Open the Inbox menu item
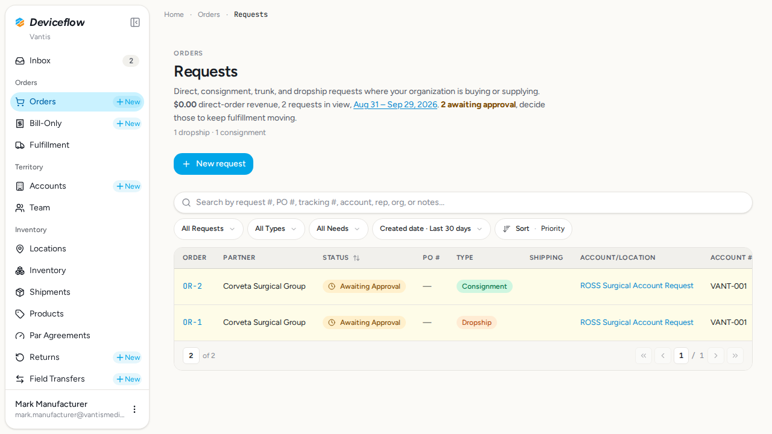Image resolution: width=772 pixels, height=434 pixels. (x=77, y=61)
